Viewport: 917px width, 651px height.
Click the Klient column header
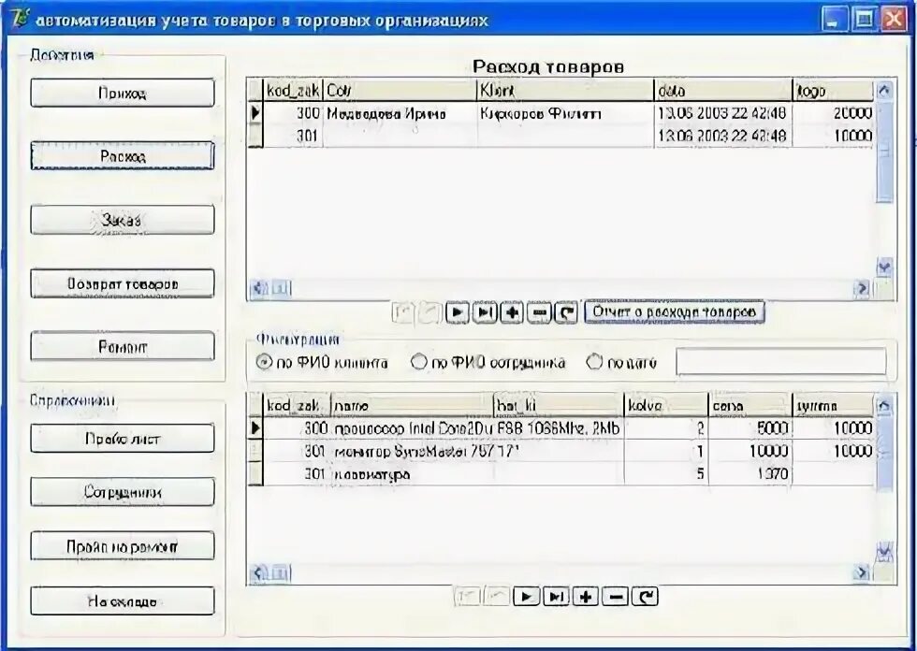tap(565, 91)
